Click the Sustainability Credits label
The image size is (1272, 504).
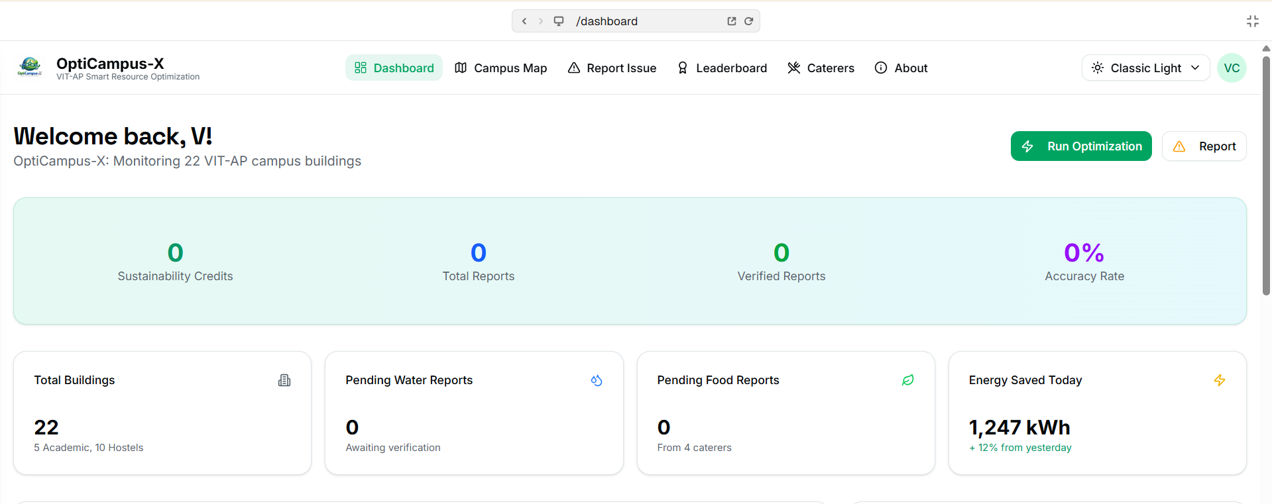[175, 276]
